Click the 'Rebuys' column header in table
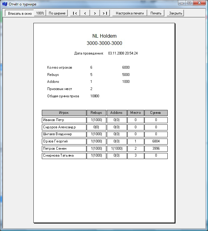The image size is (208, 231). (x=96, y=113)
